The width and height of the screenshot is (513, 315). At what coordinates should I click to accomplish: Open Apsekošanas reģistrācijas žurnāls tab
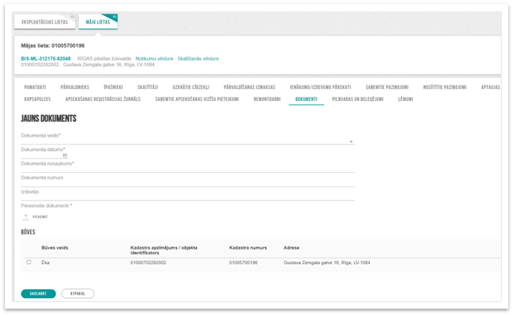pyautogui.click(x=103, y=99)
